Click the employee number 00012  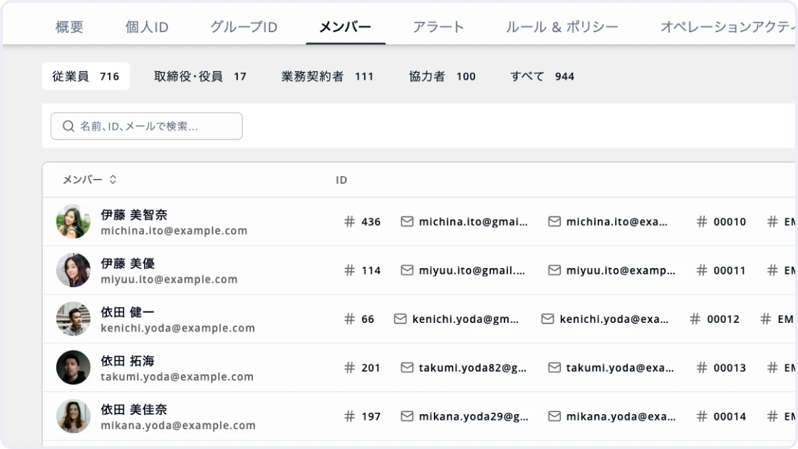pyautogui.click(x=723, y=319)
